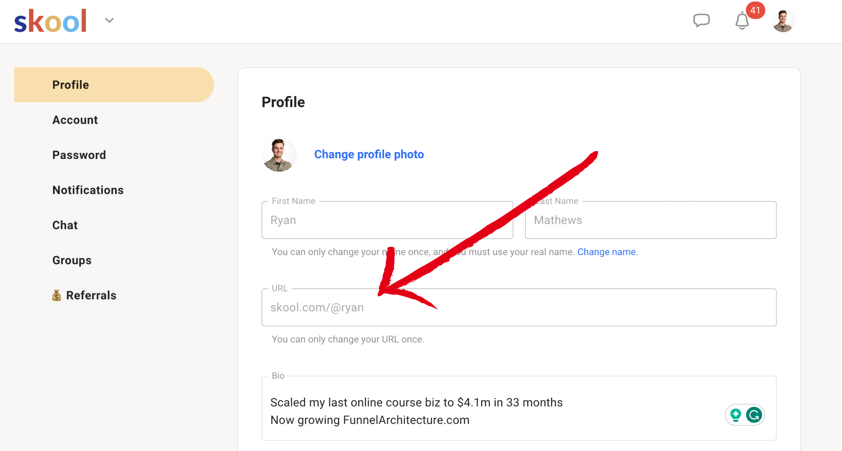Select Groups in the sidebar
The width and height of the screenshot is (842, 451).
(x=72, y=260)
